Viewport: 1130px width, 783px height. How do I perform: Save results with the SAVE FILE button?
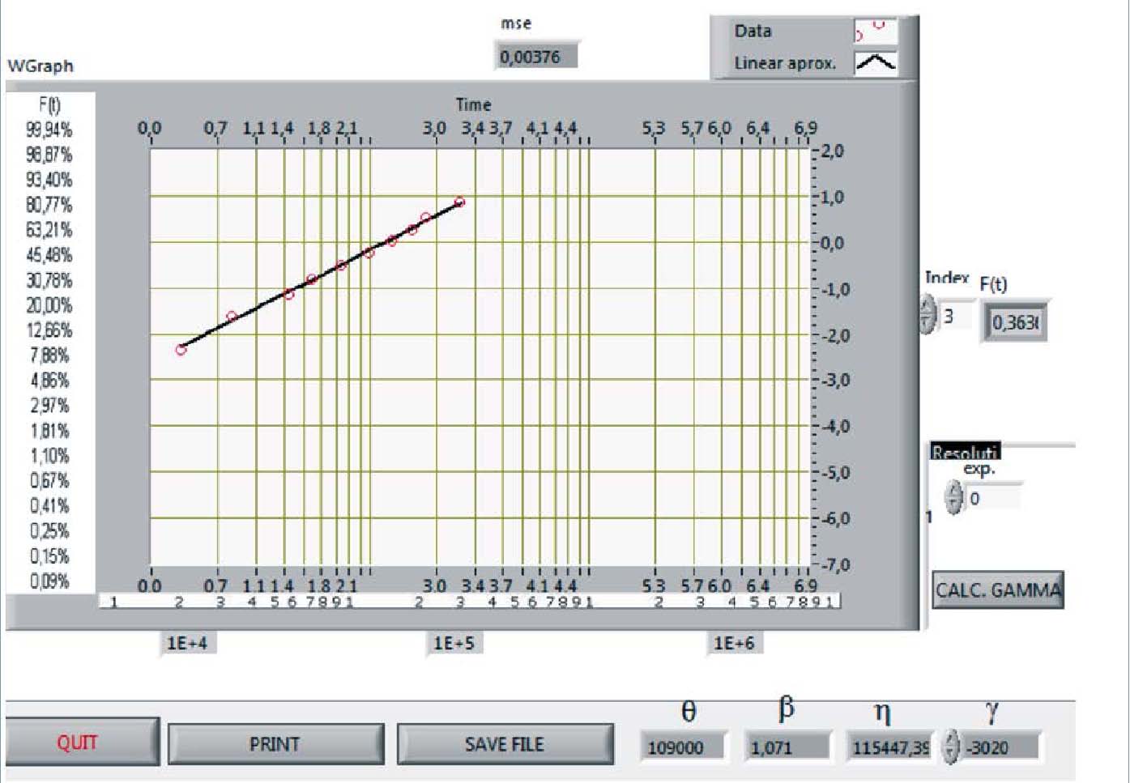504,744
